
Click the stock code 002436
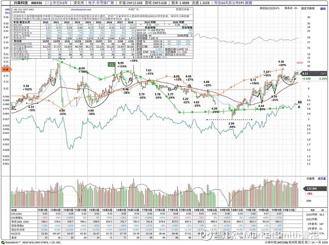[x=37, y=3]
